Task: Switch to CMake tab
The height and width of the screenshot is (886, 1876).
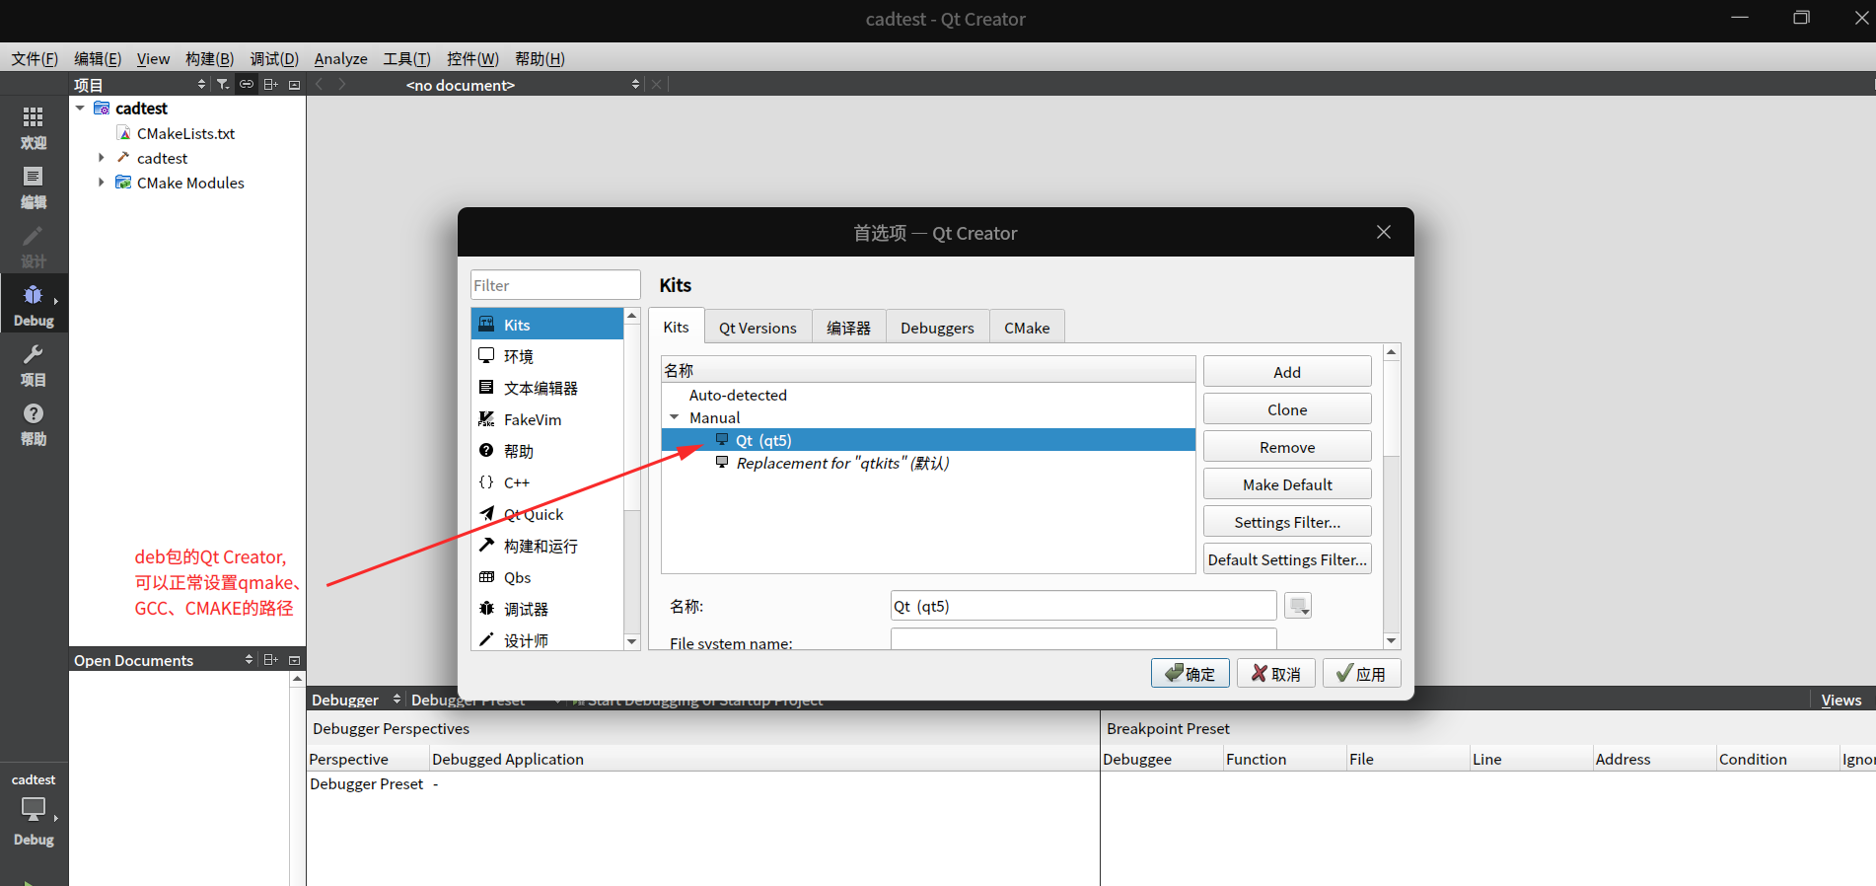Action: click(x=1027, y=328)
